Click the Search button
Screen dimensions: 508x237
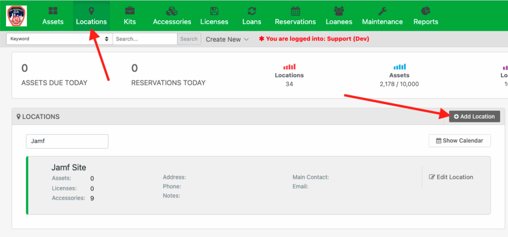[189, 39]
